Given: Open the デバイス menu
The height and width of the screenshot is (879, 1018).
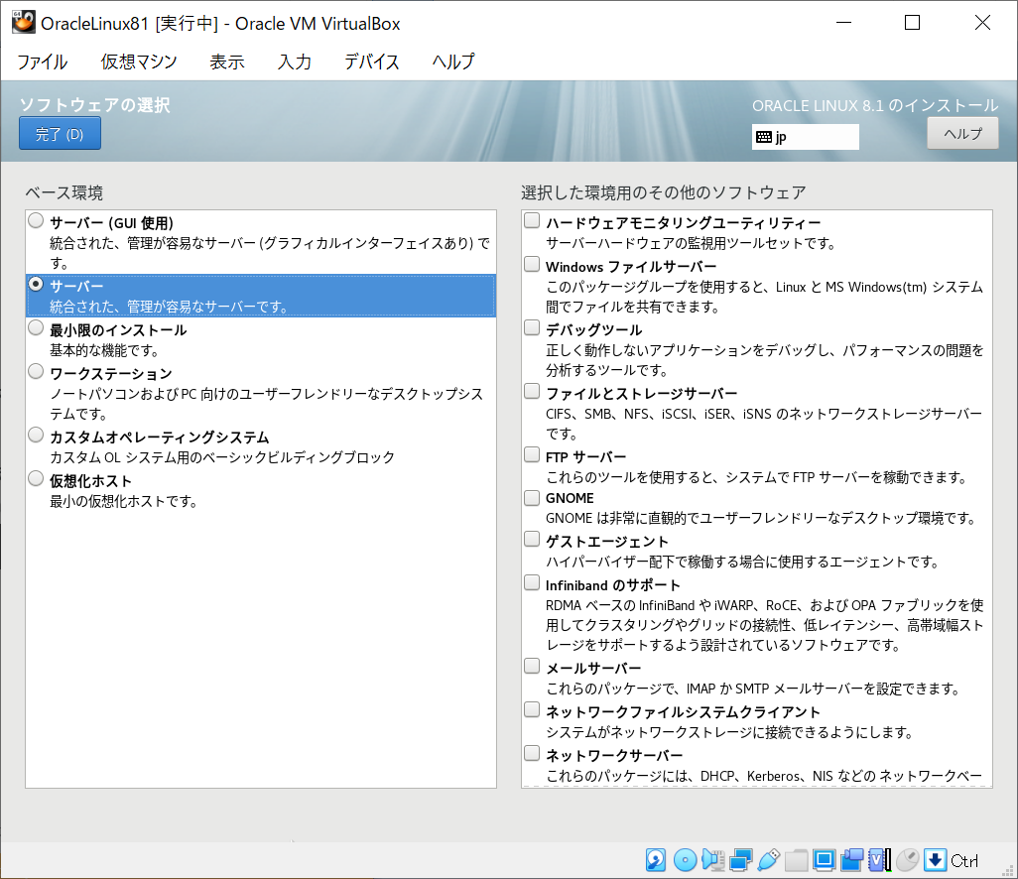Looking at the screenshot, I should (x=372, y=62).
